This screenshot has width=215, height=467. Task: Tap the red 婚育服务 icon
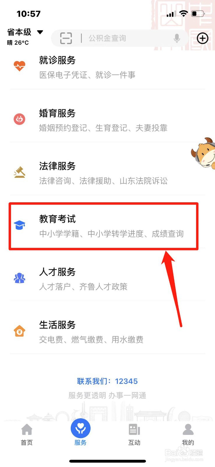point(19,119)
